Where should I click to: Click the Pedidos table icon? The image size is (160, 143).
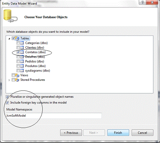point(22,61)
